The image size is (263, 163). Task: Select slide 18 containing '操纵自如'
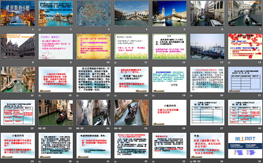click(x=131, y=80)
